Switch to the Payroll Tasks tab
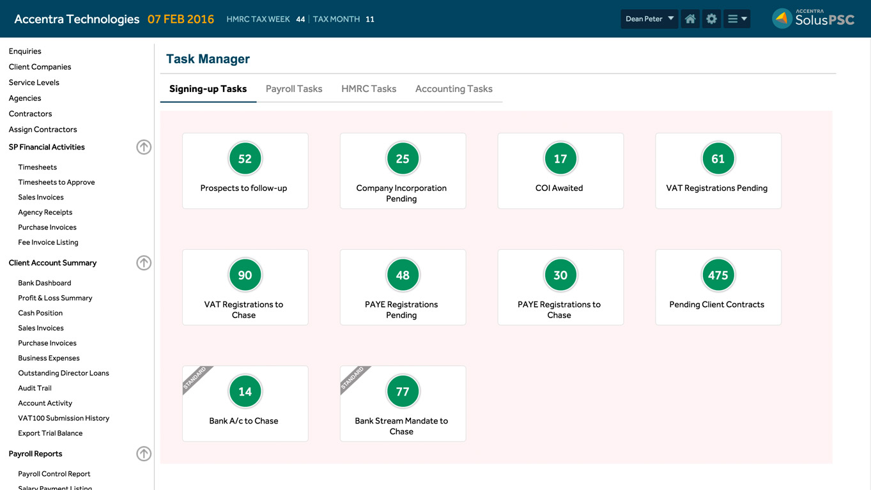 pyautogui.click(x=294, y=89)
